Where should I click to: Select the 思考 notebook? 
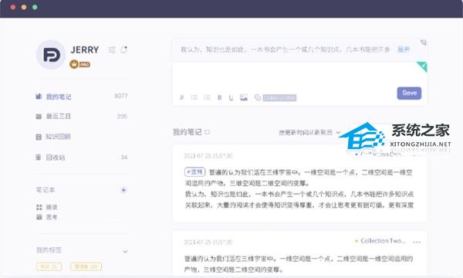pyautogui.click(x=47, y=217)
